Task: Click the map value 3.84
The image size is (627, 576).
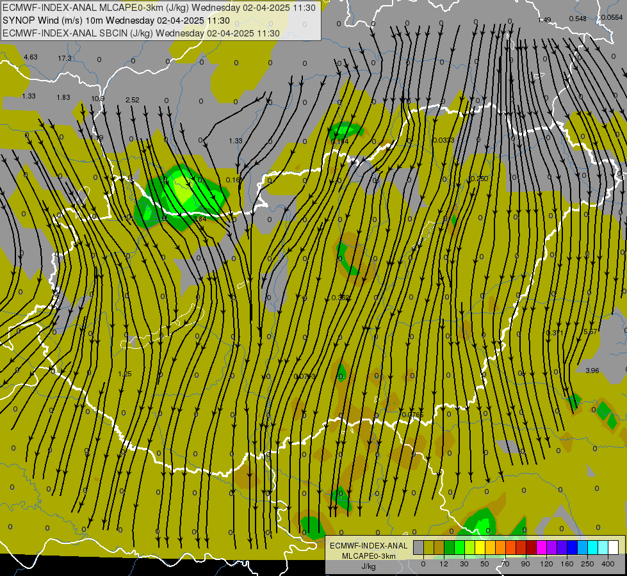Action: (200, 219)
